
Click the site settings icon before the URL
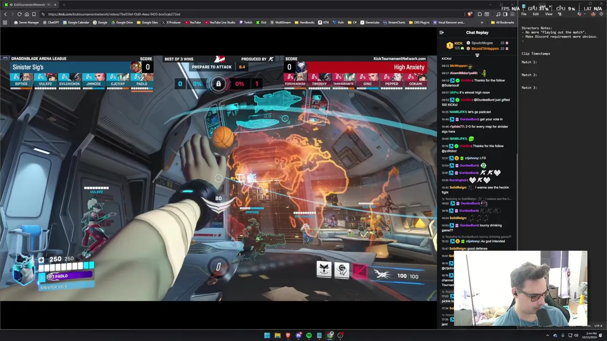pos(43,14)
